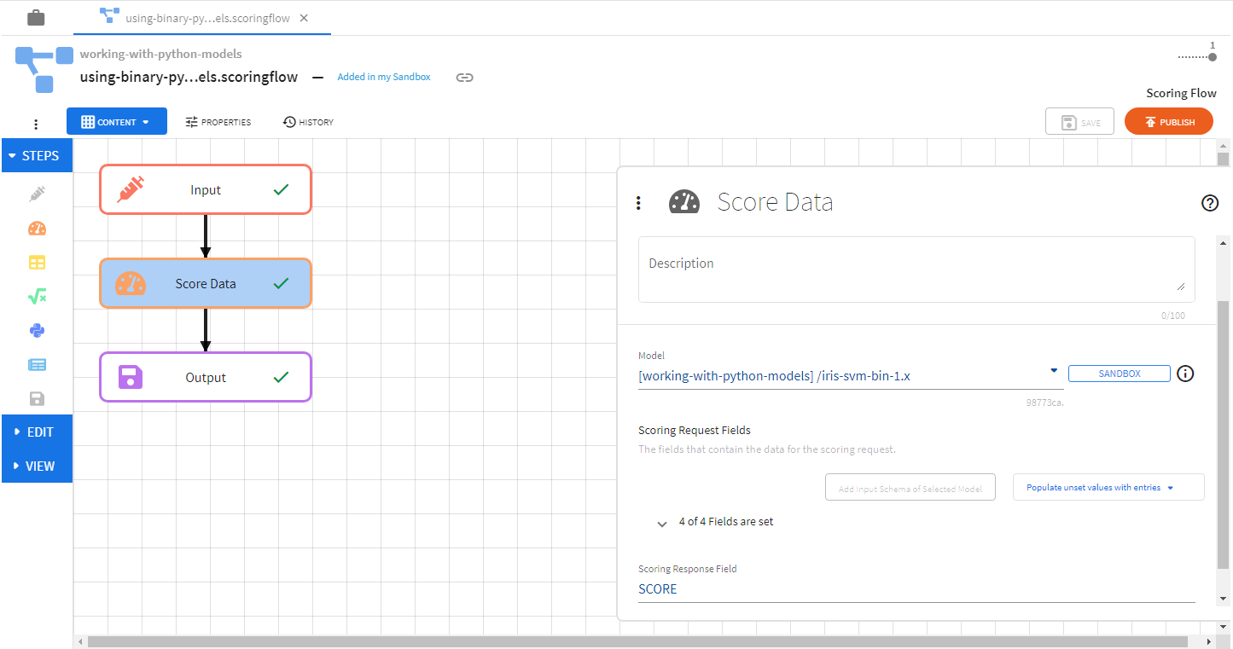Expand the VIEW section
The height and width of the screenshot is (649, 1233).
pos(37,466)
